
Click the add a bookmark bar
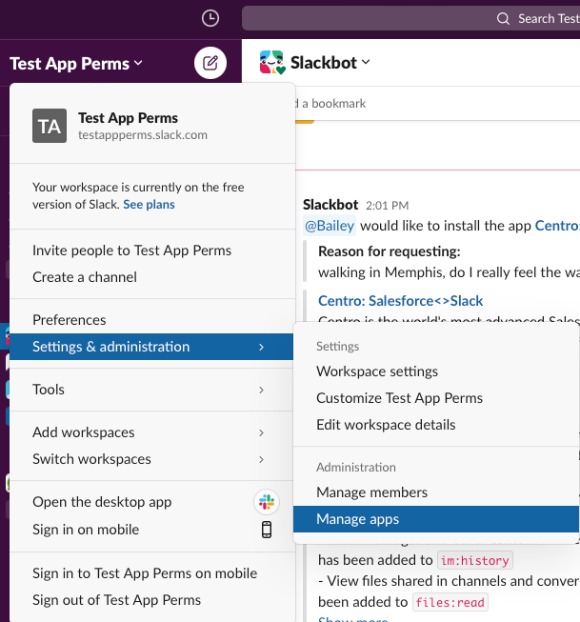tap(330, 104)
